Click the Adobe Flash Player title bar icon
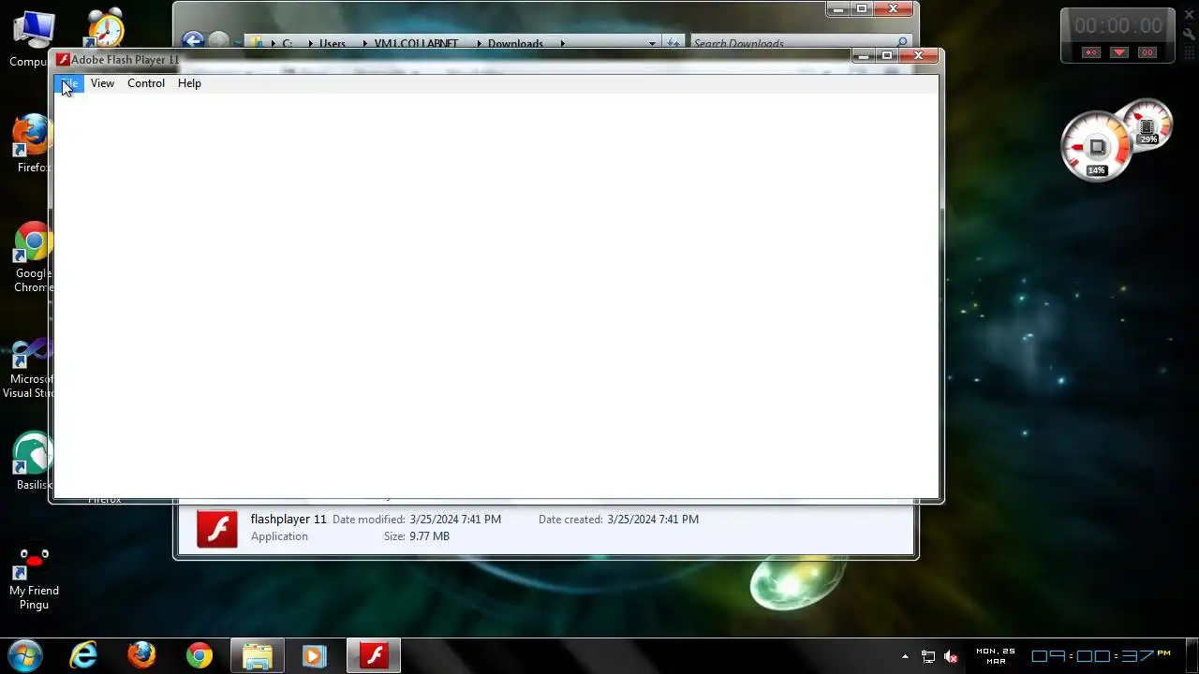 63,60
